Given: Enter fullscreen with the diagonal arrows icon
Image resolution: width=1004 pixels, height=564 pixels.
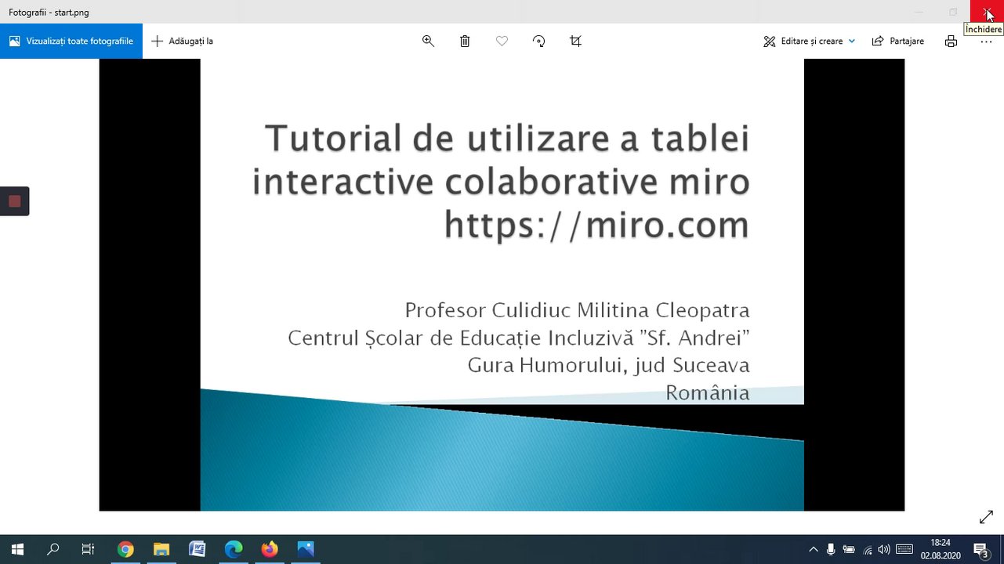Looking at the screenshot, I should click(986, 517).
